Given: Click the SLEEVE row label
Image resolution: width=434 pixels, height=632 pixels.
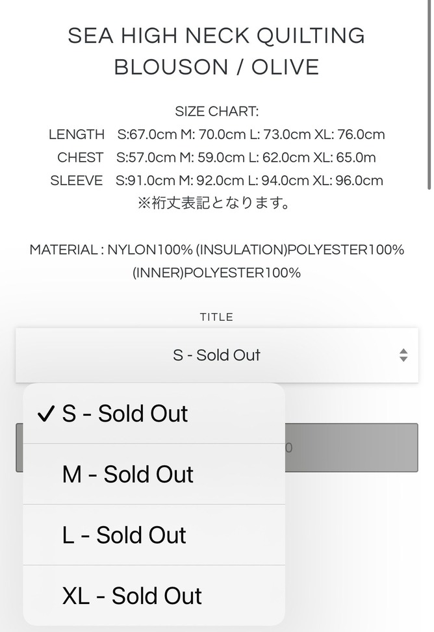Looking at the screenshot, I should 76,181.
